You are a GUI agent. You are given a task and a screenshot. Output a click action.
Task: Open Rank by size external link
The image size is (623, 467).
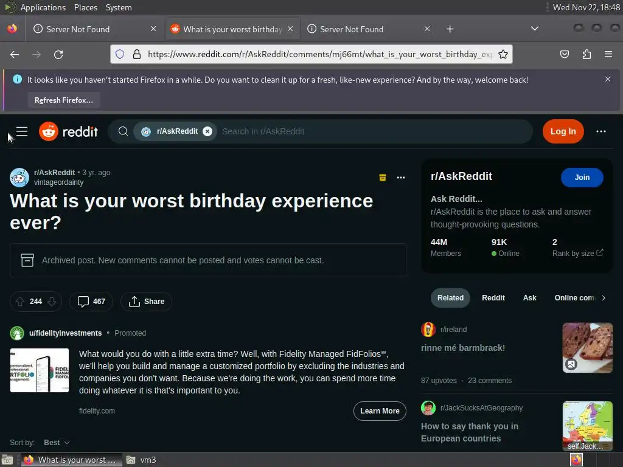pos(578,254)
